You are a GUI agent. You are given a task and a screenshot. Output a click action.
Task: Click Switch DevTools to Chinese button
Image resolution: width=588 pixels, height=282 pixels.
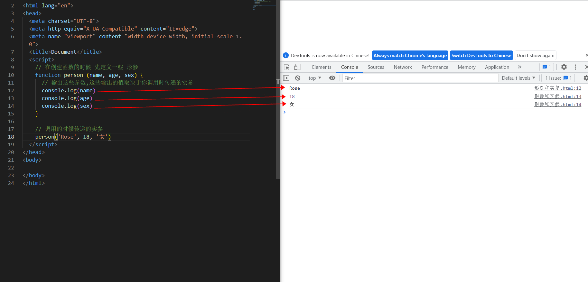click(x=481, y=55)
